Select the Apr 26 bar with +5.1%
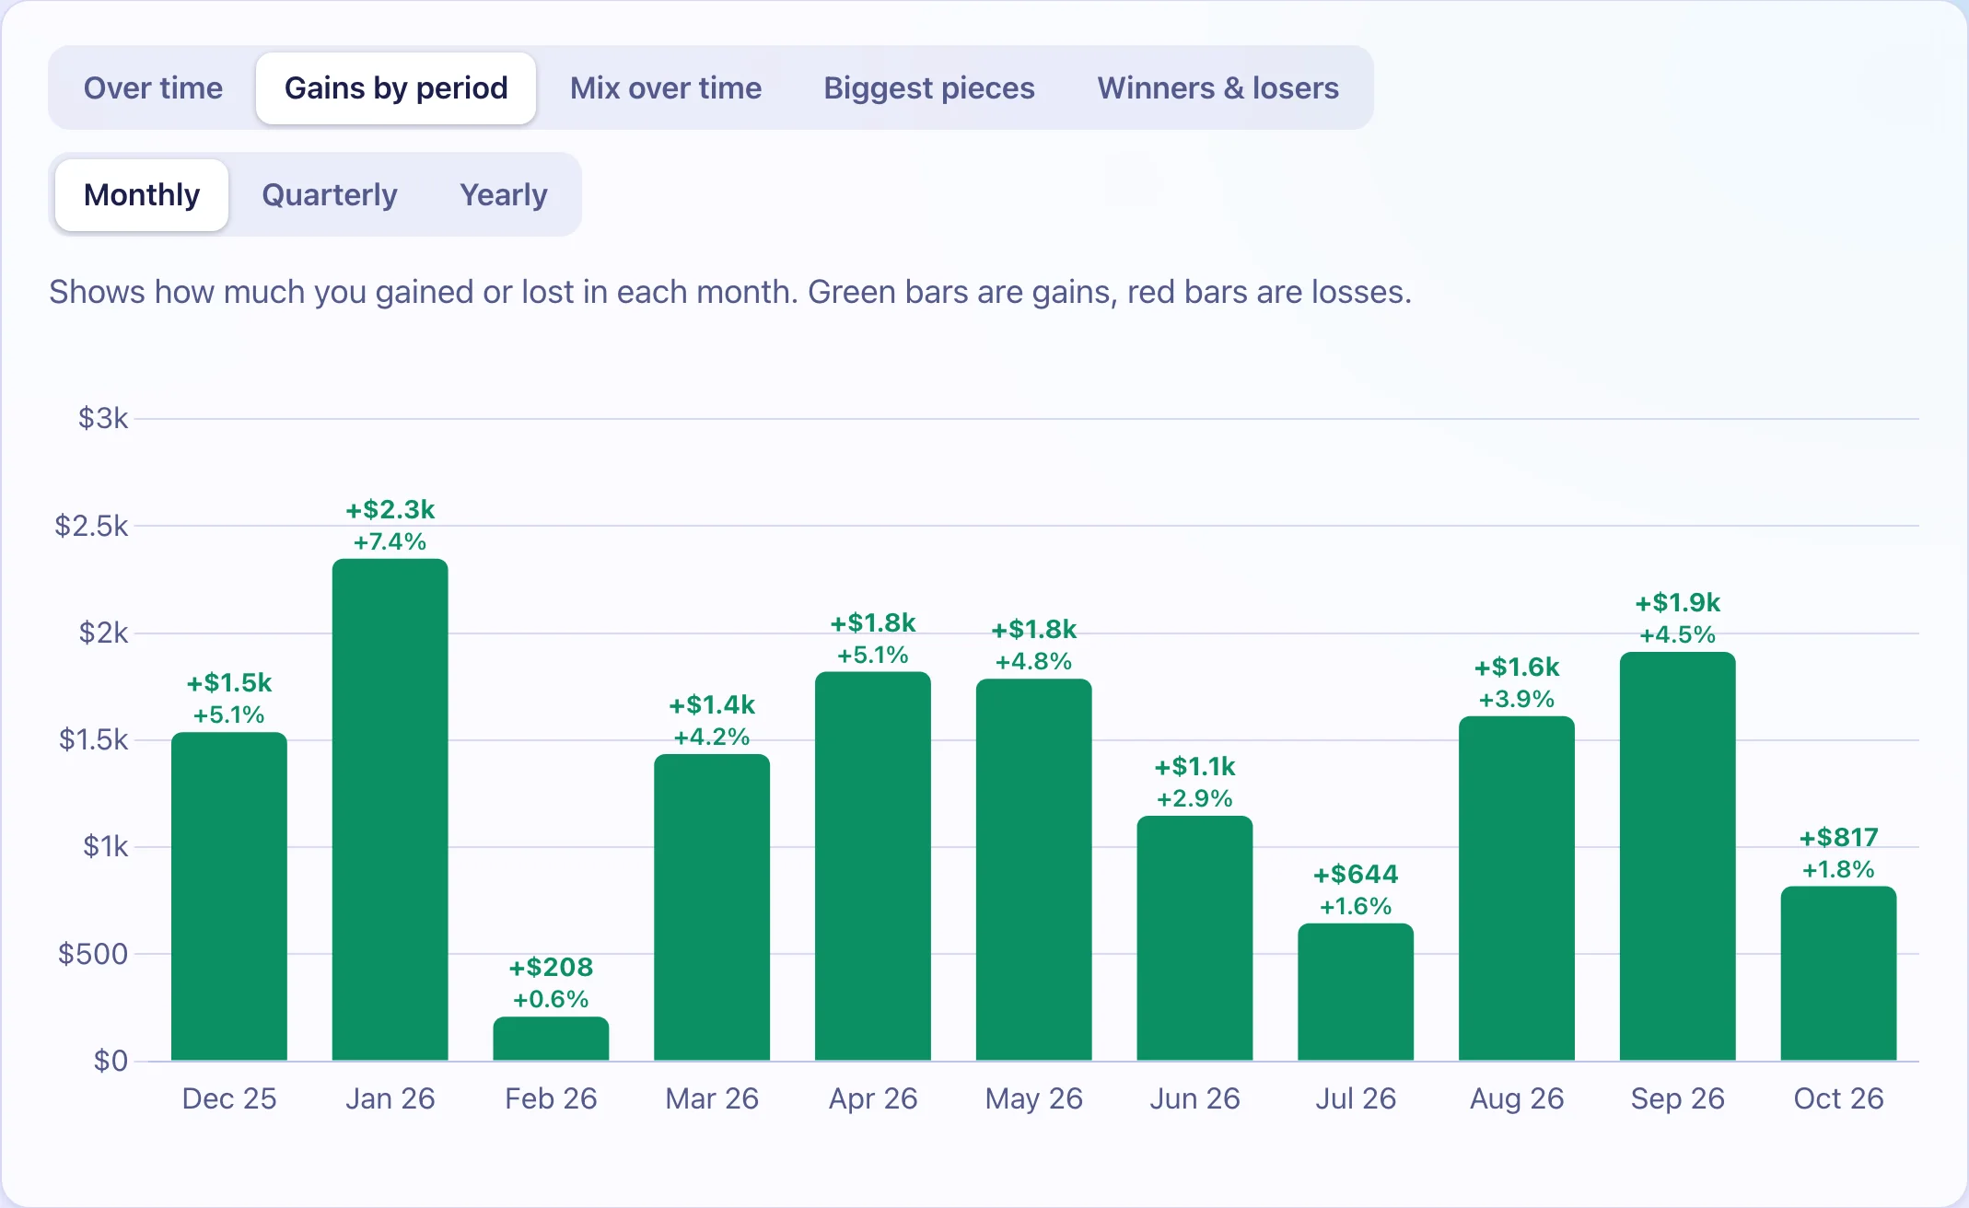Viewport: 1969px width, 1208px height. tap(873, 866)
